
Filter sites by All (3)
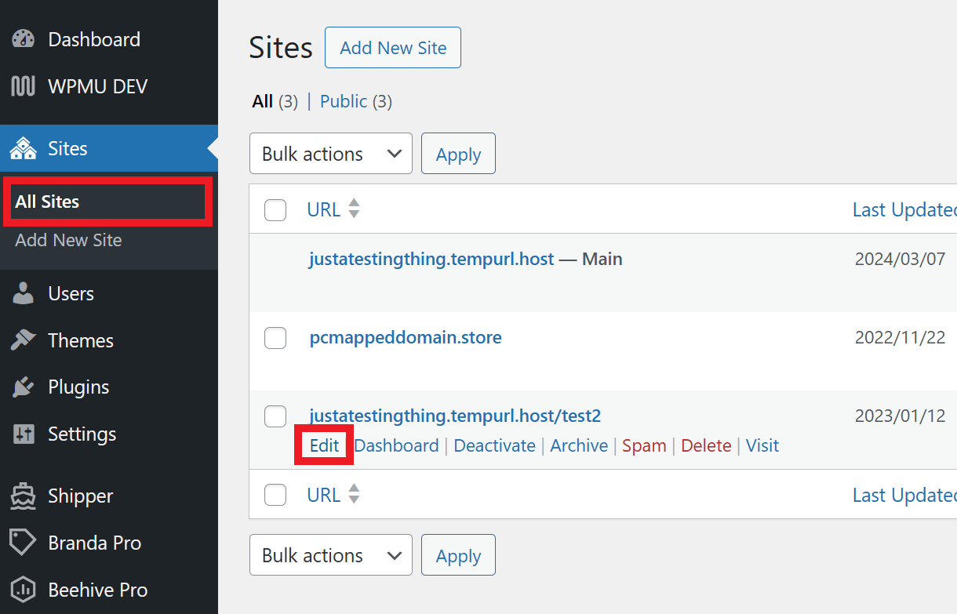(x=275, y=101)
